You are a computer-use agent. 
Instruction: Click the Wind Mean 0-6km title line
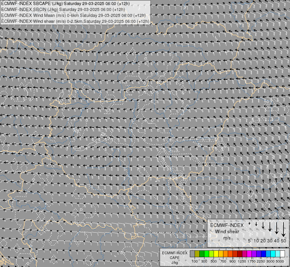pos(73,15)
